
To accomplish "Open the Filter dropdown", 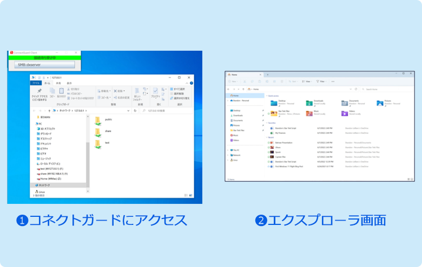I will click(x=321, y=81).
